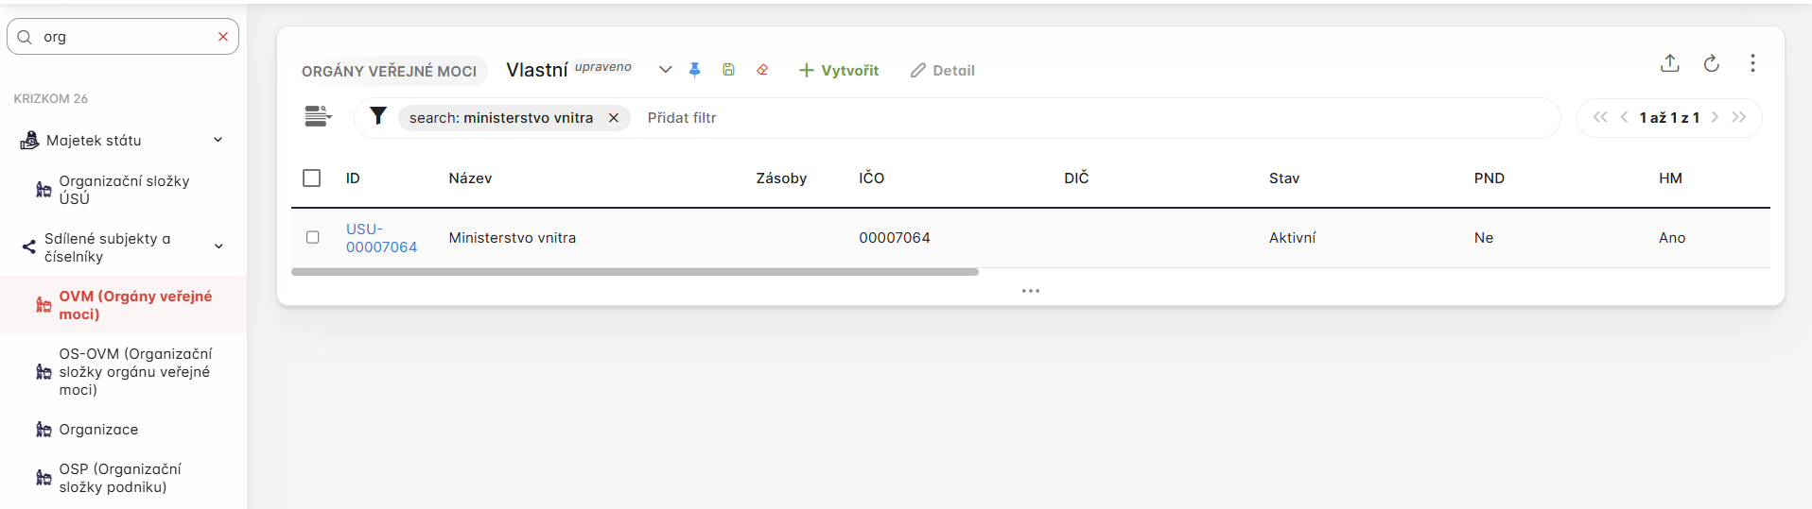The image size is (1812, 509).
Task: Click the horizontal table scrollbar
Action: coord(634,272)
